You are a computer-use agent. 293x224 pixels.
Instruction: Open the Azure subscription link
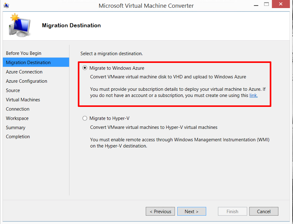[x=253, y=96]
